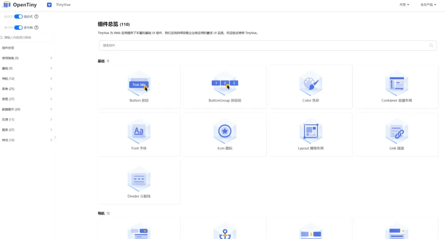Open the 开发 dropdown in header
This screenshot has height=239, width=445.
[404, 5]
